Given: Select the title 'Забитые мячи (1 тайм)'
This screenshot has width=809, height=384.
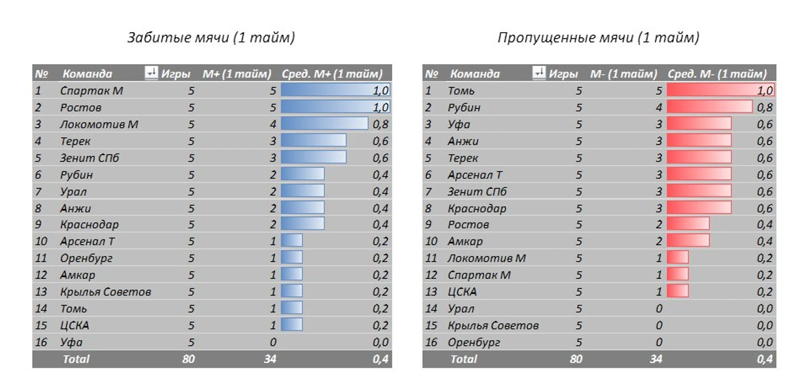Looking at the screenshot, I should pos(211,38).
